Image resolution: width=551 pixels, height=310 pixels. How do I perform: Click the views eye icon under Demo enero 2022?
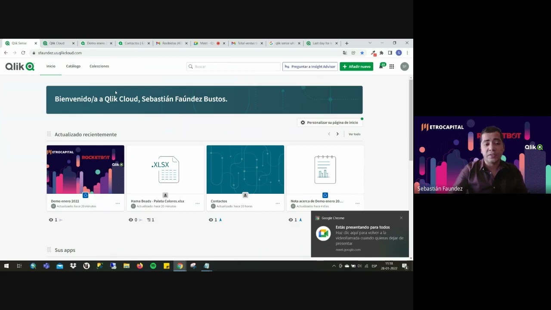click(51, 220)
